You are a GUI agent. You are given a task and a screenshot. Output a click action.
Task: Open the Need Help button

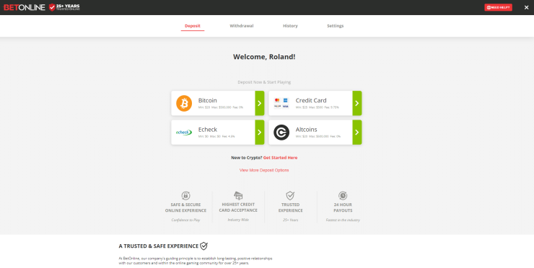pos(498,7)
